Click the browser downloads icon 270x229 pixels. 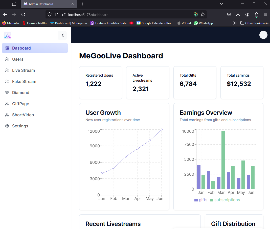(238, 14)
